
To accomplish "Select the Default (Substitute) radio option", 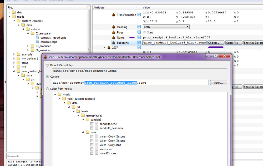I will [x=47, y=65].
